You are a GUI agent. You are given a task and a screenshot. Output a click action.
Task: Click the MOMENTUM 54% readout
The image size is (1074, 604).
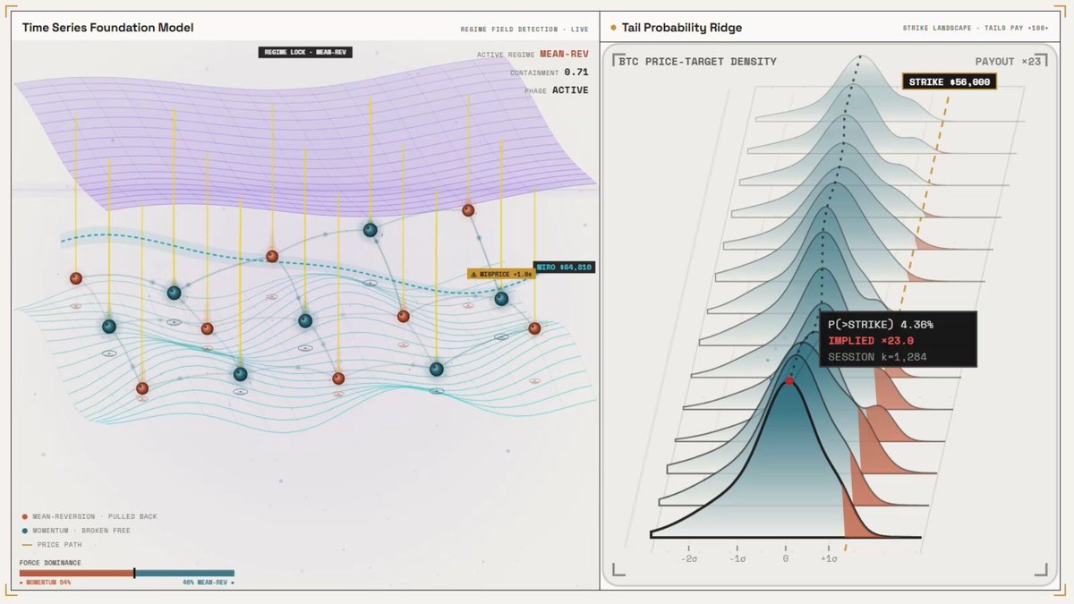point(47,583)
